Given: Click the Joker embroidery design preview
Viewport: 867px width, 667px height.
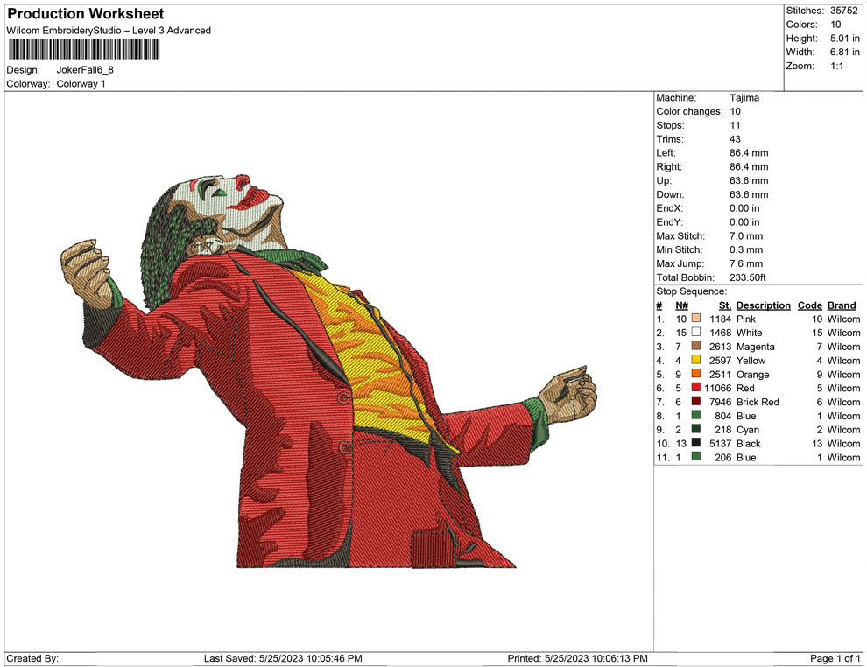Looking at the screenshot, I should [328, 371].
